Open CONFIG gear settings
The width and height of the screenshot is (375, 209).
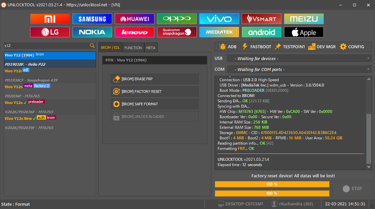[x=352, y=47]
